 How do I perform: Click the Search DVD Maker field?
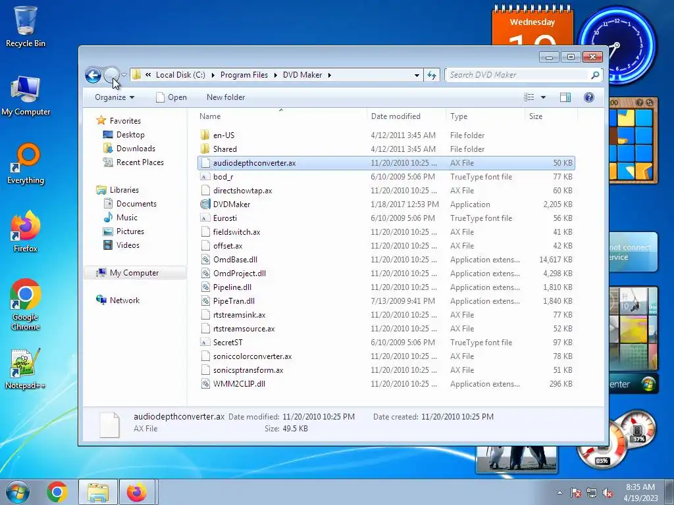tap(517, 75)
